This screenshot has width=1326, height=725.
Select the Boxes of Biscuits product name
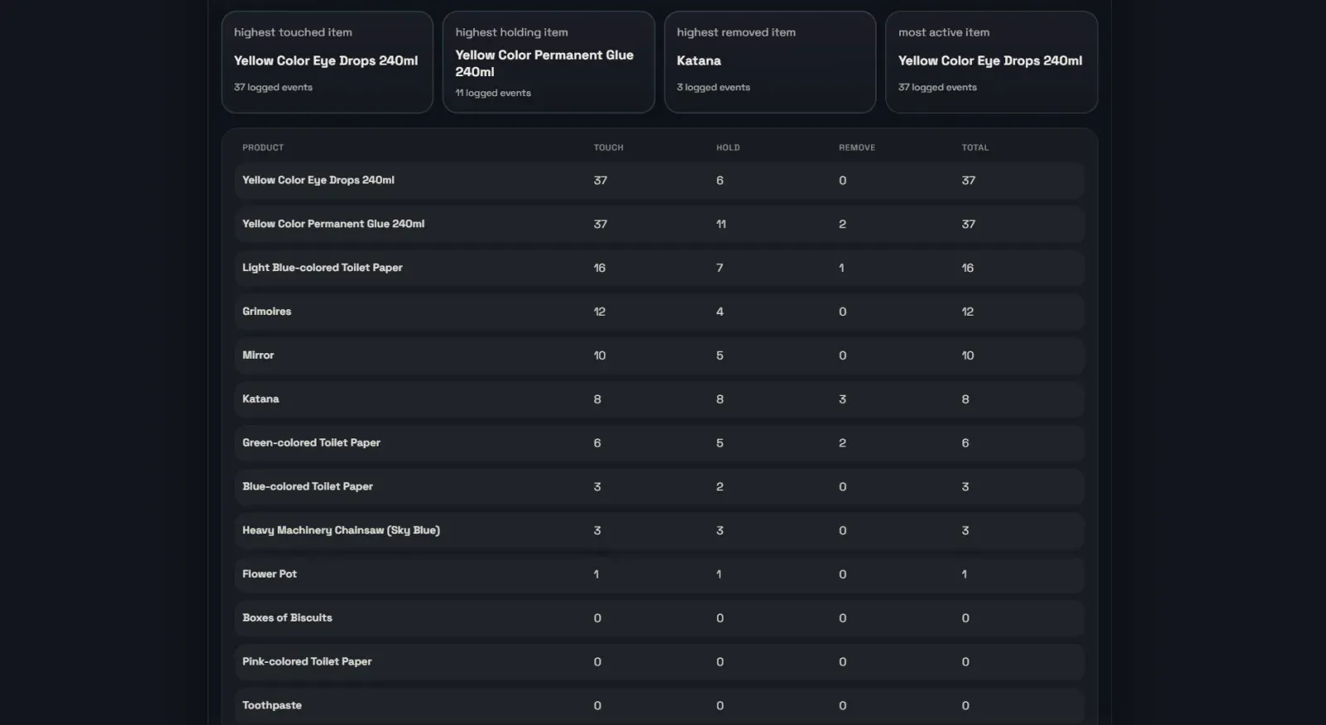click(x=287, y=617)
